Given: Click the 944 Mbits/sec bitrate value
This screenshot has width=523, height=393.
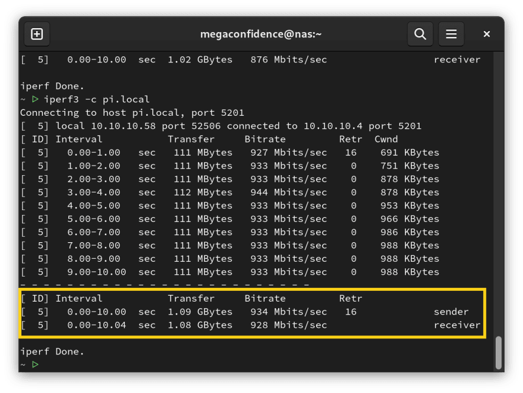Looking at the screenshot, I should point(288,192).
